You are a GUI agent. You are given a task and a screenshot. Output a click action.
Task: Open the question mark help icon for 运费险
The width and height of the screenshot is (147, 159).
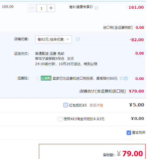(126, 79)
